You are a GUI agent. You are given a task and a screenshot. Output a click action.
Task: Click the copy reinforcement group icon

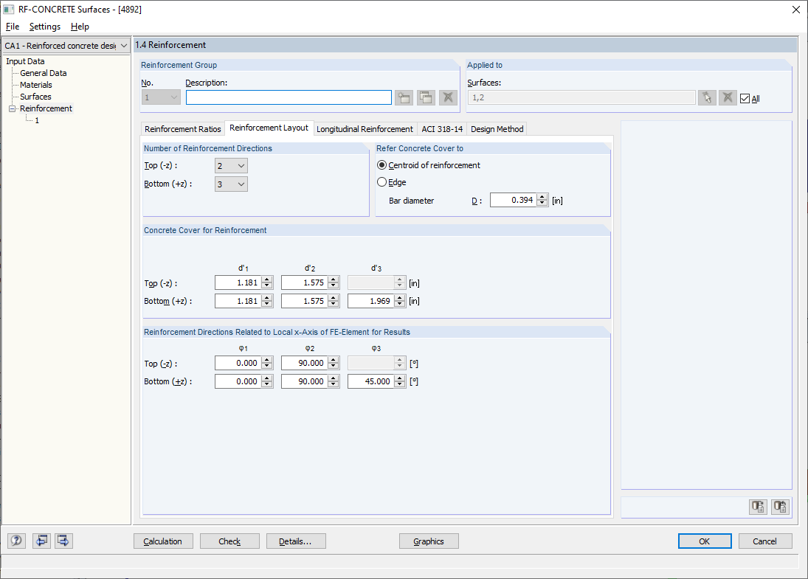tap(427, 97)
